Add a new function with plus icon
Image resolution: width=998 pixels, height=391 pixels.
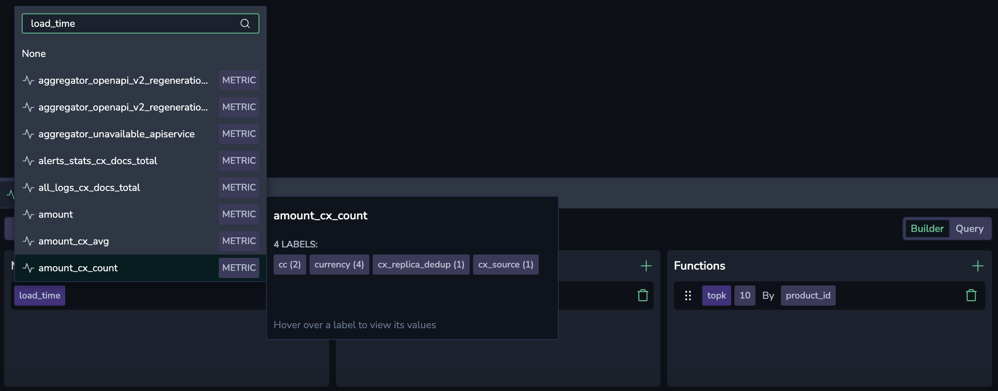click(978, 266)
